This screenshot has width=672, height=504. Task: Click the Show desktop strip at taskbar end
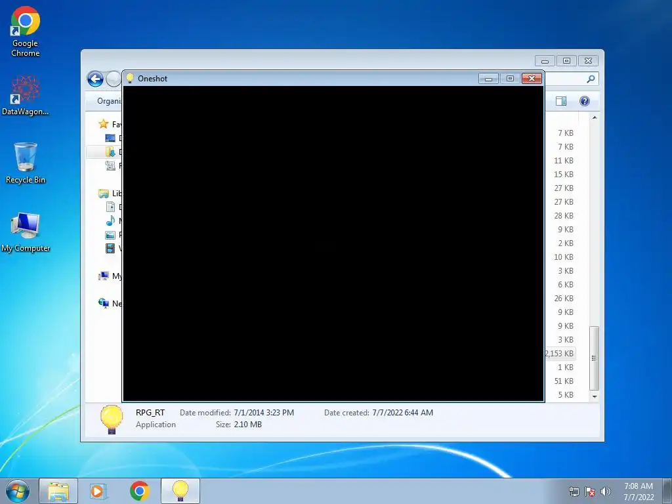[667, 491]
